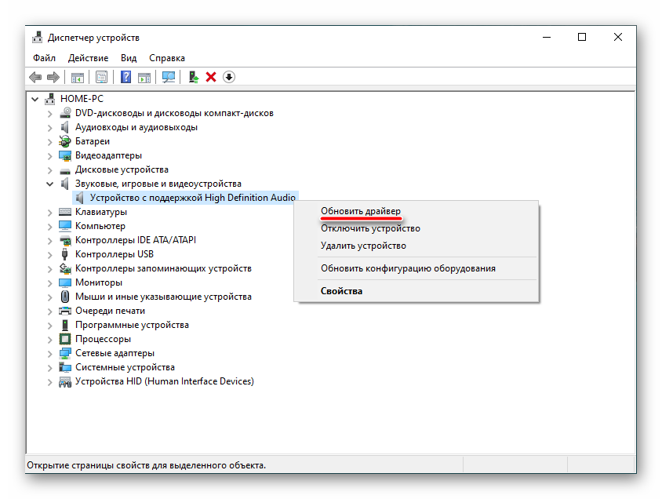Open the Properties sheet toolbar icon
The image size is (662, 499).
(102, 77)
